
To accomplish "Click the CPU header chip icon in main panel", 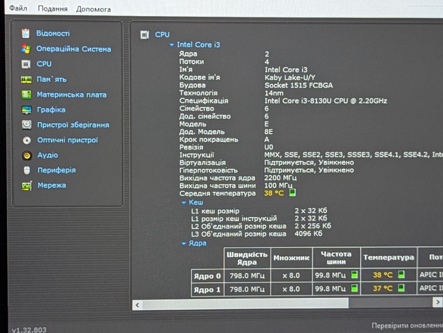I will point(145,35).
